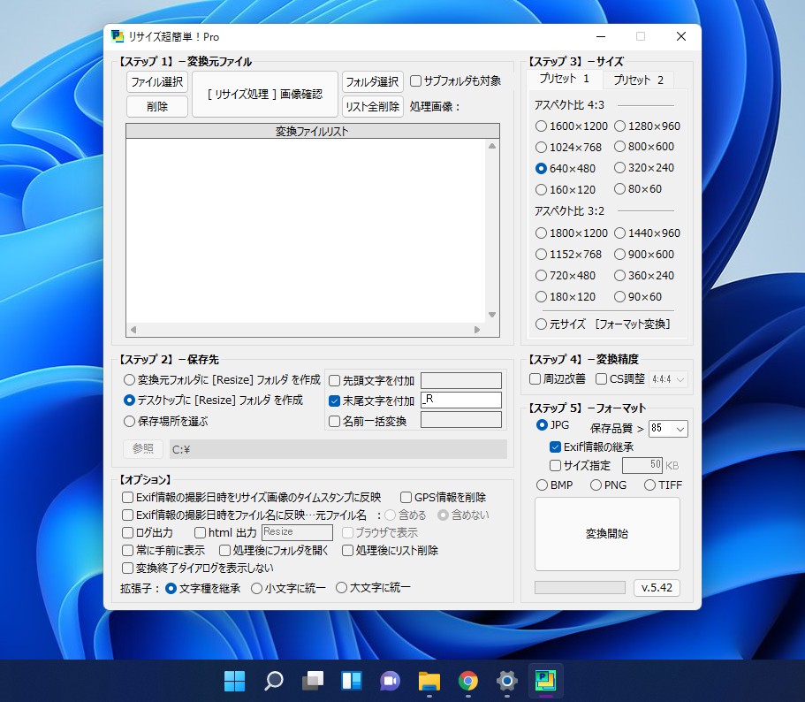Viewport: 805px width, 702px height.
Task: Start conversion with 変換開始
Action: tap(607, 533)
